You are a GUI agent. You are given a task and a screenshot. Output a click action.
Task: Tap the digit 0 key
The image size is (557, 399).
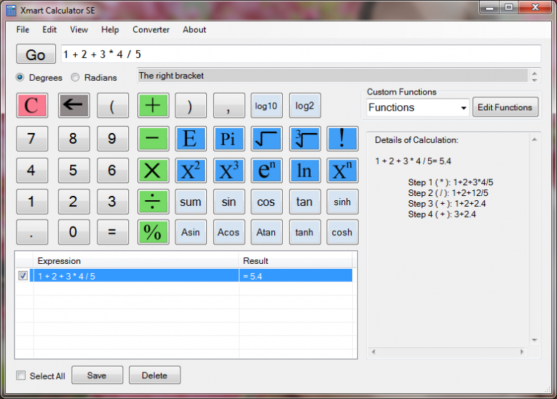pyautogui.click(x=74, y=232)
